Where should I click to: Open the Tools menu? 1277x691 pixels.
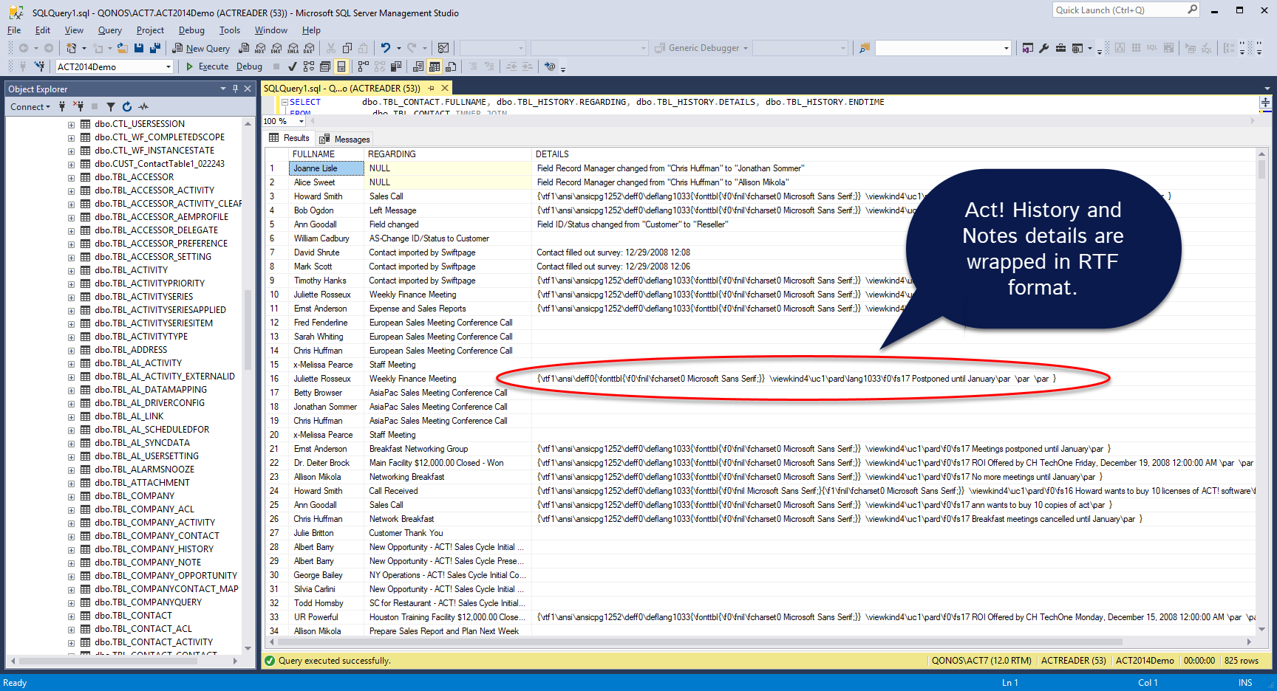click(230, 30)
